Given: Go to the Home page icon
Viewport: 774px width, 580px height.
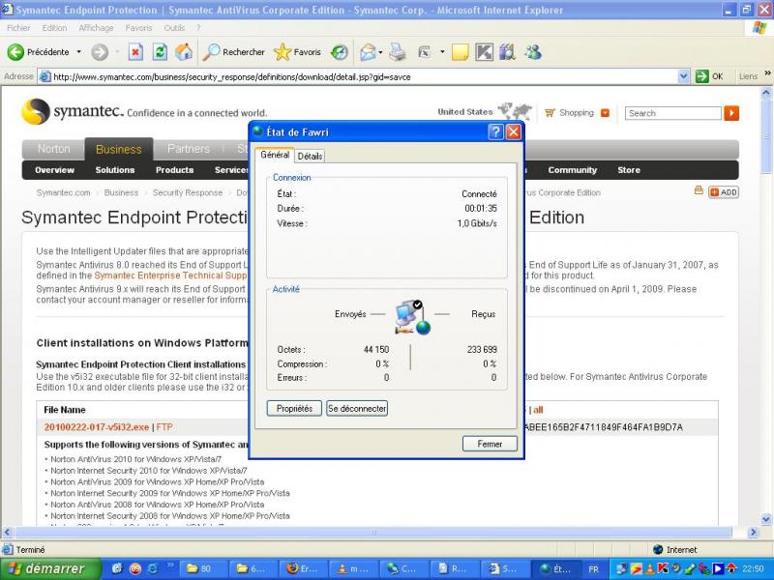Looking at the screenshot, I should (x=183, y=52).
